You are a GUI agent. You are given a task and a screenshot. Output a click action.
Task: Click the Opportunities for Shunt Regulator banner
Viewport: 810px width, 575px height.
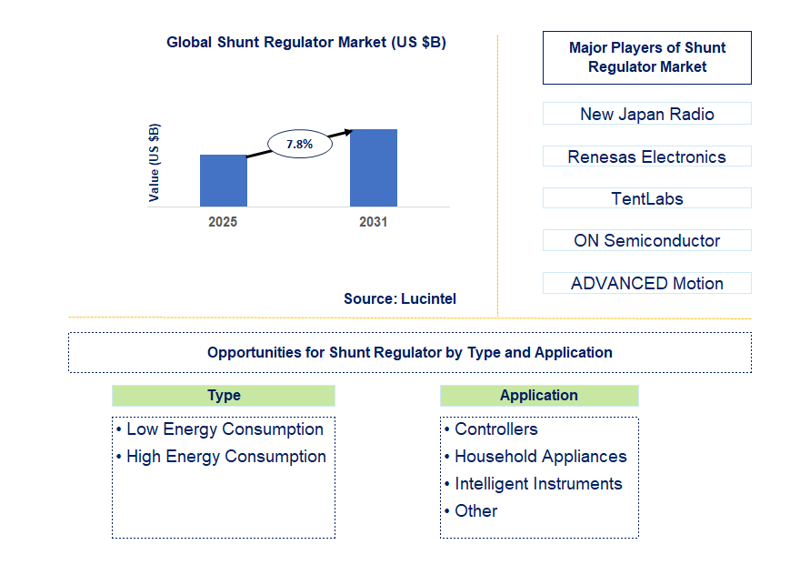406,352
